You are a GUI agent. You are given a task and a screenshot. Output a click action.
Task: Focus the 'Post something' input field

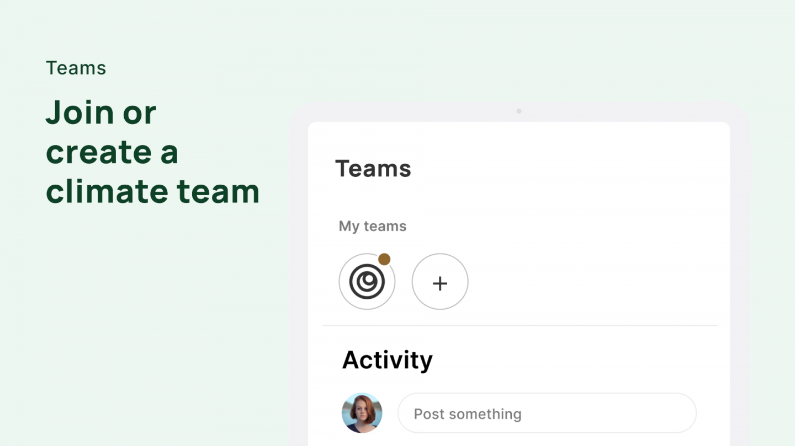tap(547, 413)
